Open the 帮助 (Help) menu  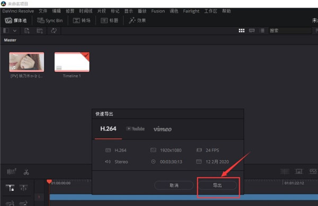point(226,11)
